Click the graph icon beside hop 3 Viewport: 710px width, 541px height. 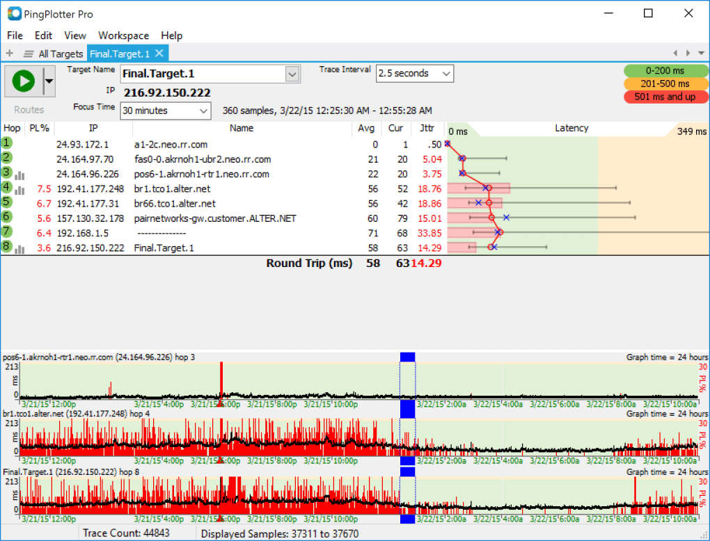click(19, 175)
